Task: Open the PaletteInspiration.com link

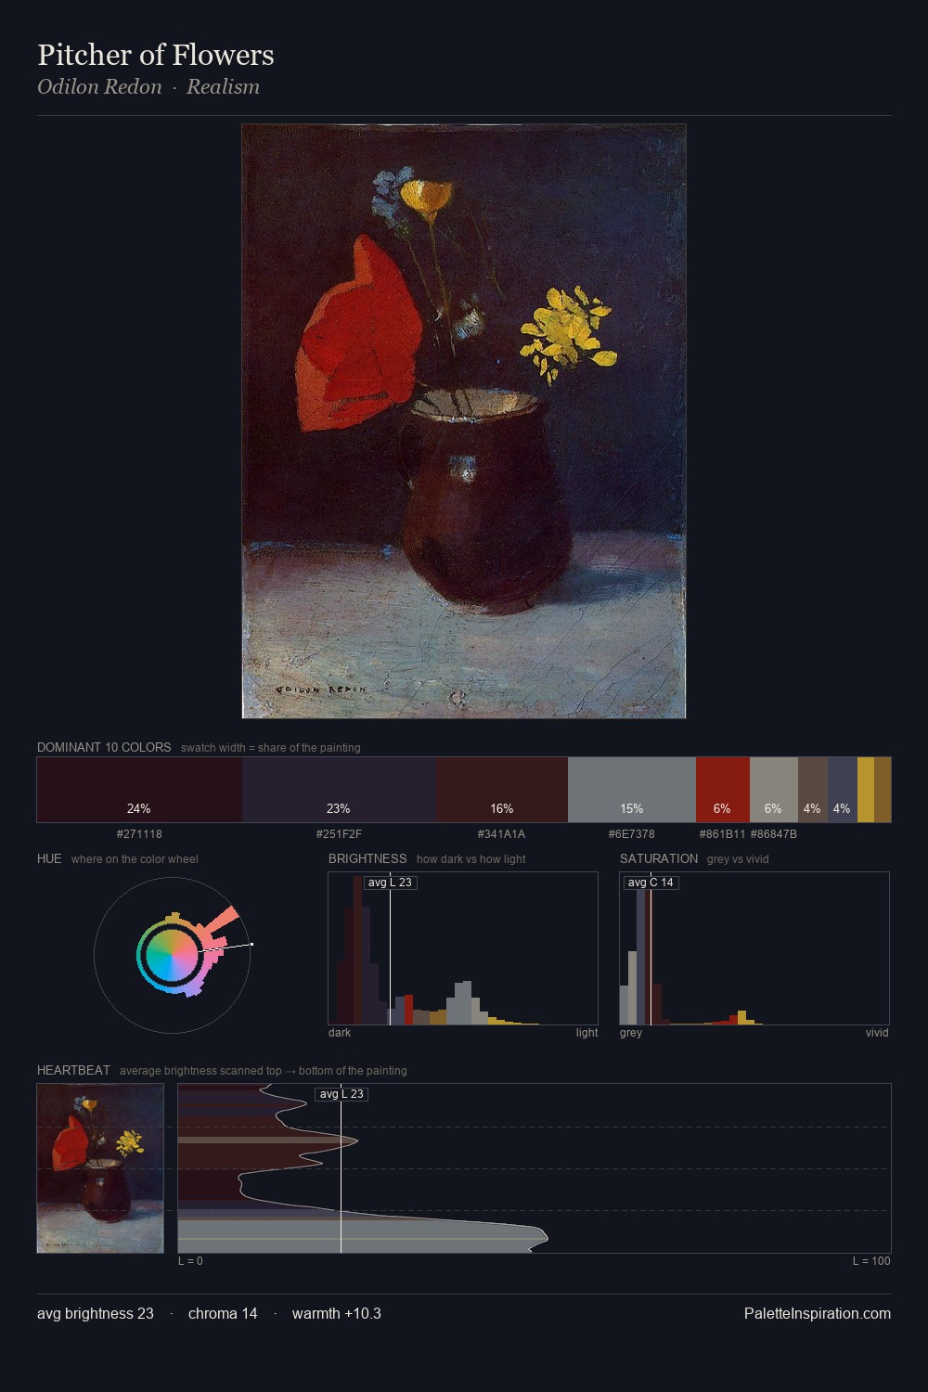Action: 818,1313
